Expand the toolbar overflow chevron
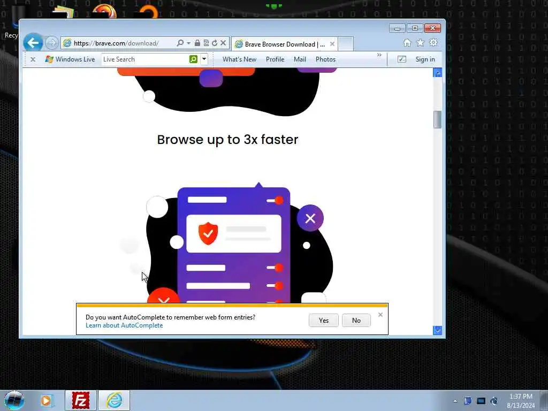 (x=379, y=55)
